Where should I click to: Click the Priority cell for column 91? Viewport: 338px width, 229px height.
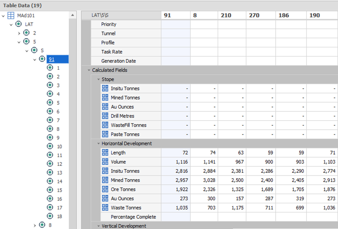[176, 24]
